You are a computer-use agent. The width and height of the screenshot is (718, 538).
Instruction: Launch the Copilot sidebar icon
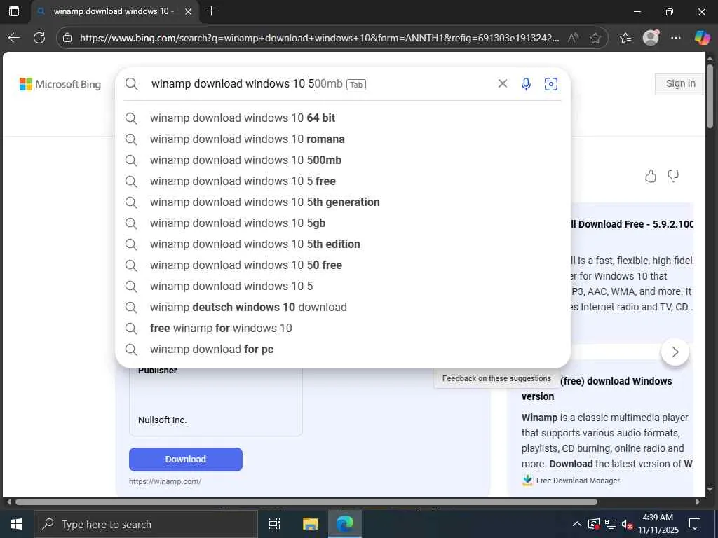tap(702, 38)
